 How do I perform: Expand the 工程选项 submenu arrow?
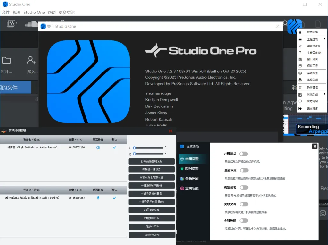coord(325,39)
